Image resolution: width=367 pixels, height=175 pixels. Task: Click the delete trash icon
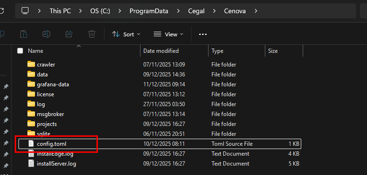[x=92, y=34]
